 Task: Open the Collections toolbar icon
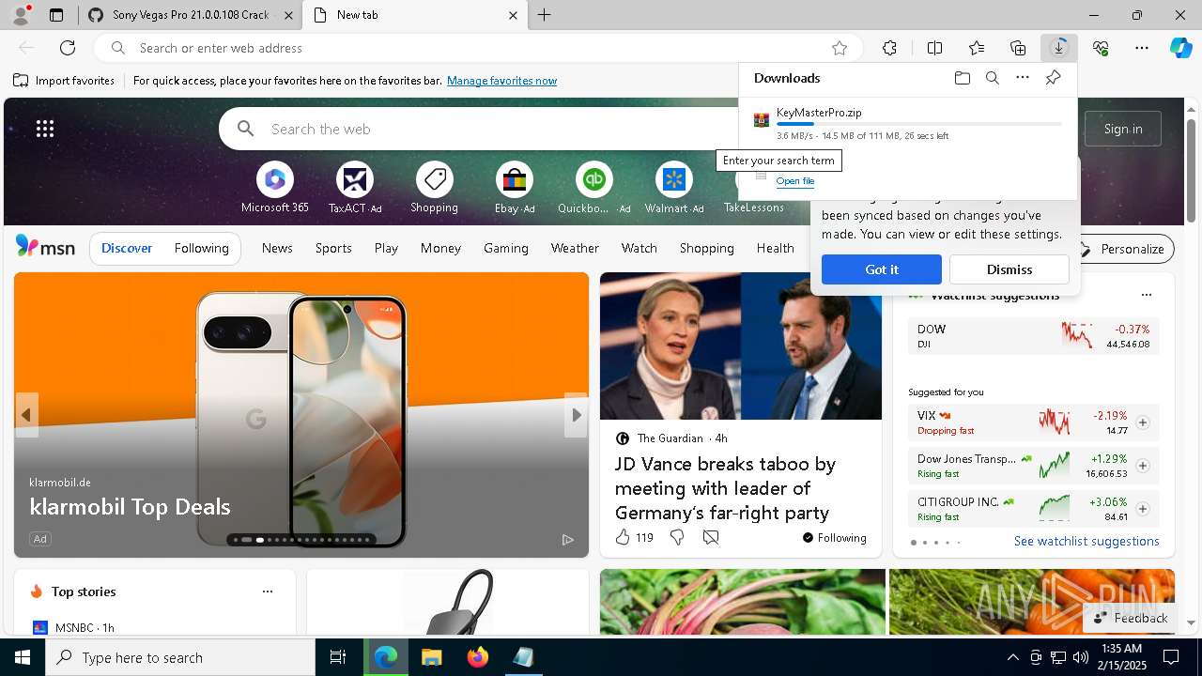(1018, 48)
